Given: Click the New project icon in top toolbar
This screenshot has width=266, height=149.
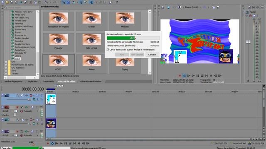Looking at the screenshot, I should (3, 2).
